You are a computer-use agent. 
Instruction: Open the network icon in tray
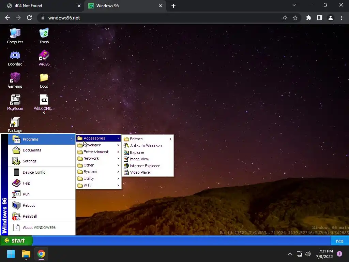tap(299, 254)
